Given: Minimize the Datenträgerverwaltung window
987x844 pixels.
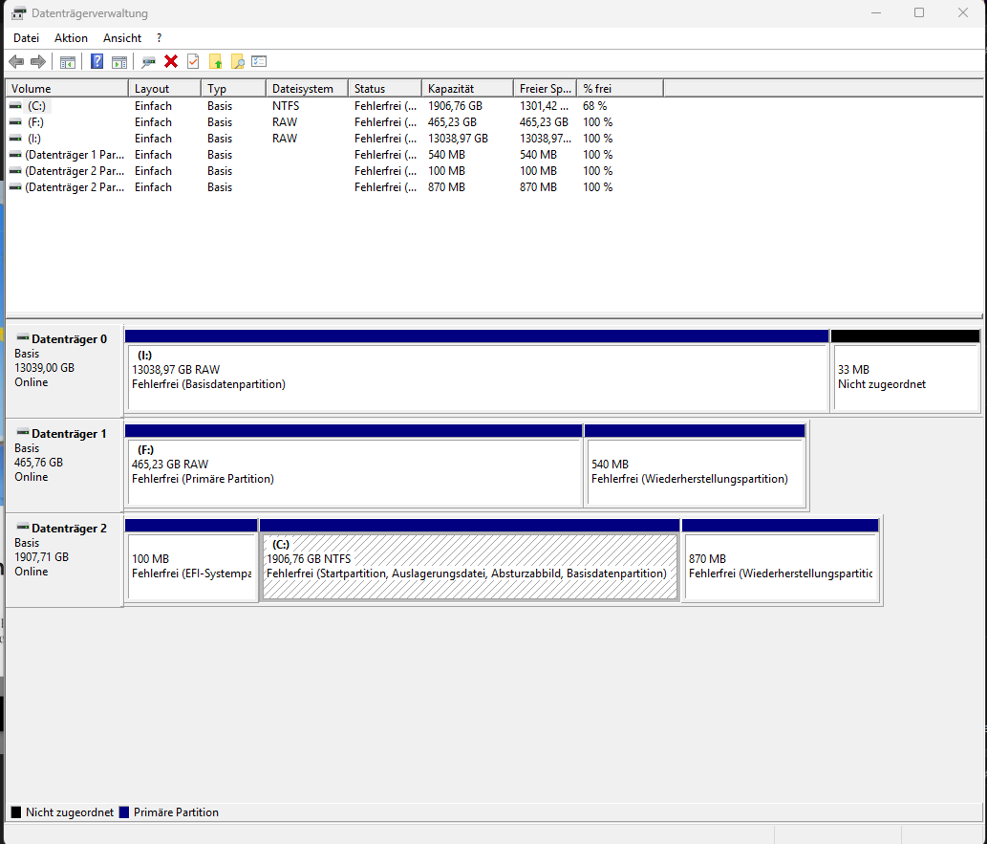Looking at the screenshot, I should (x=875, y=12).
